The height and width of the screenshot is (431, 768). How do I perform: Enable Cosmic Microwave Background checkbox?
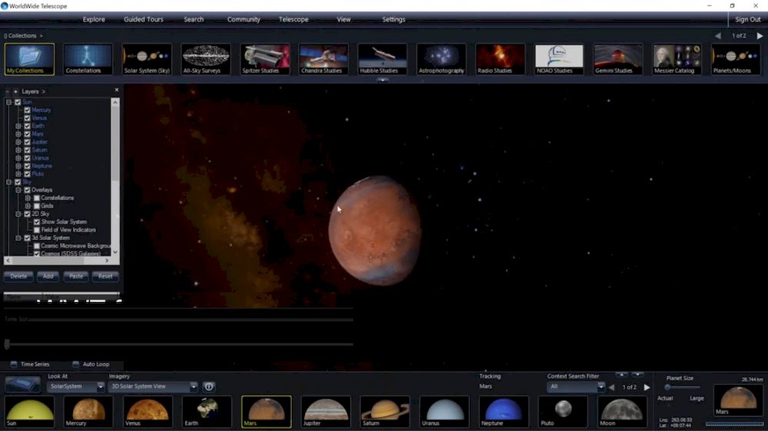pyautogui.click(x=37, y=246)
